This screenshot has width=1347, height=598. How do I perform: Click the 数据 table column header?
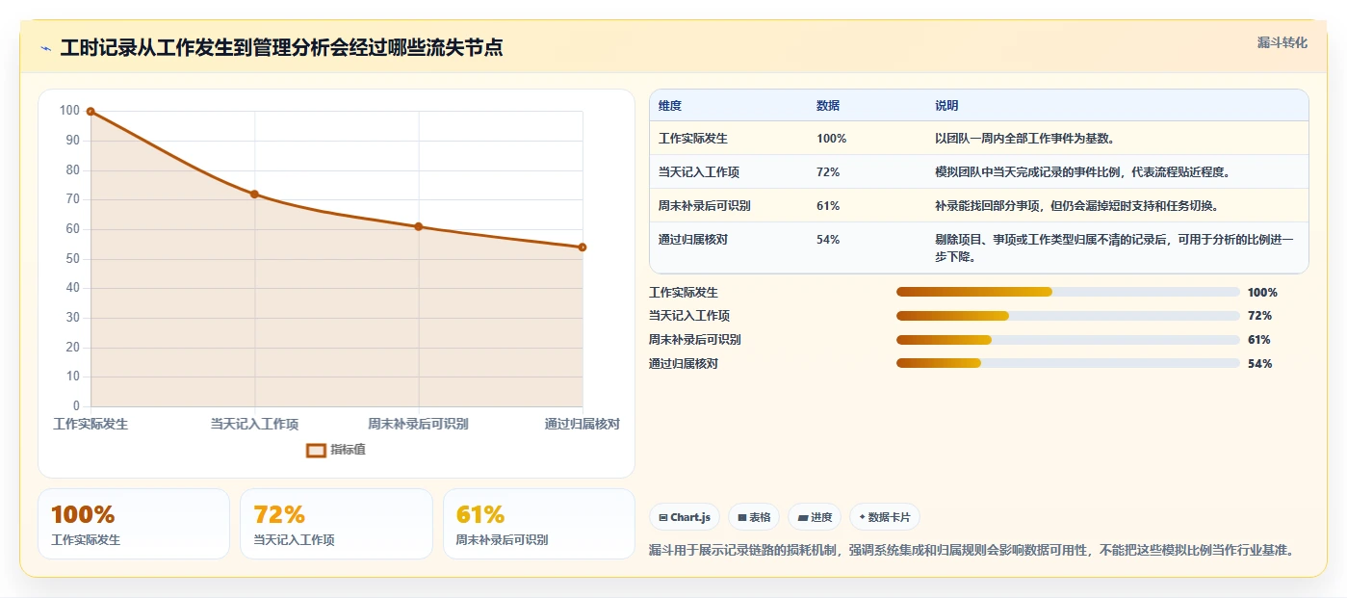pyautogui.click(x=828, y=106)
